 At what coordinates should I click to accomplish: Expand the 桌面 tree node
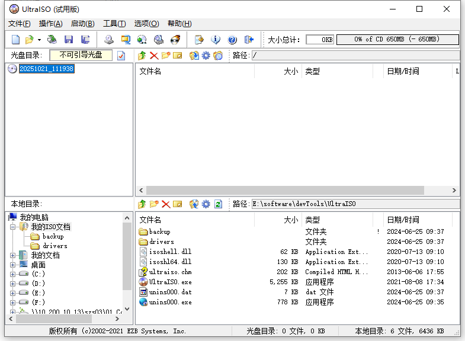[x=13, y=265]
